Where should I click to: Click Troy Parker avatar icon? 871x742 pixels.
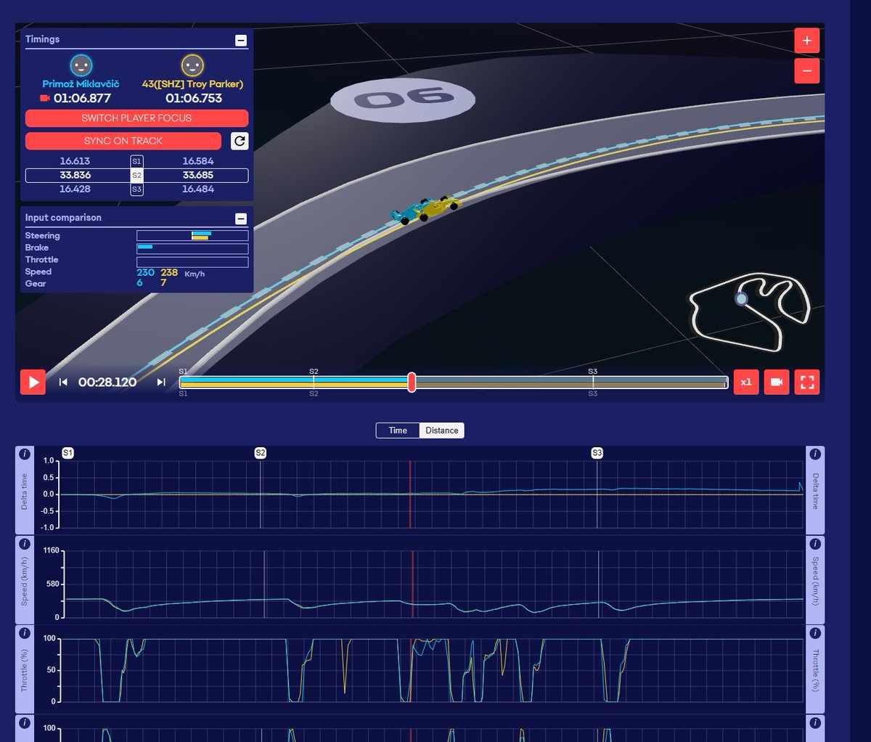[192, 65]
